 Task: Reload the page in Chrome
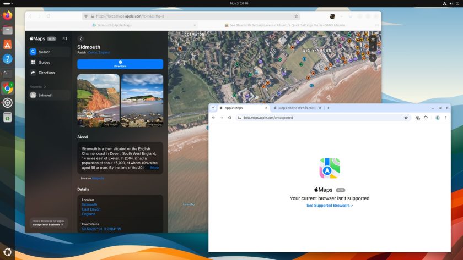point(230,118)
